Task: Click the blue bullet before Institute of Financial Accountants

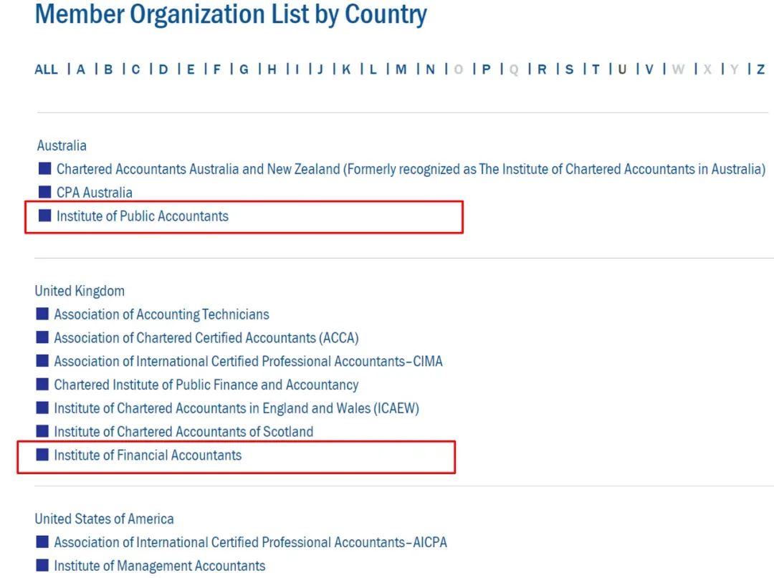Action: point(42,455)
